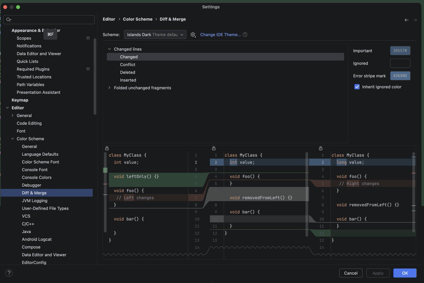Screen dimensions: 424x283
Task: Click 'long value;' line in right pane
Action: point(350,162)
